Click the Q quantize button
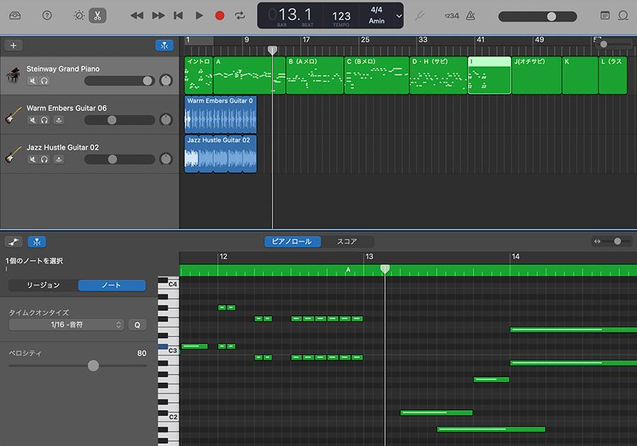Screen dimensions: 637x446 [137, 325]
